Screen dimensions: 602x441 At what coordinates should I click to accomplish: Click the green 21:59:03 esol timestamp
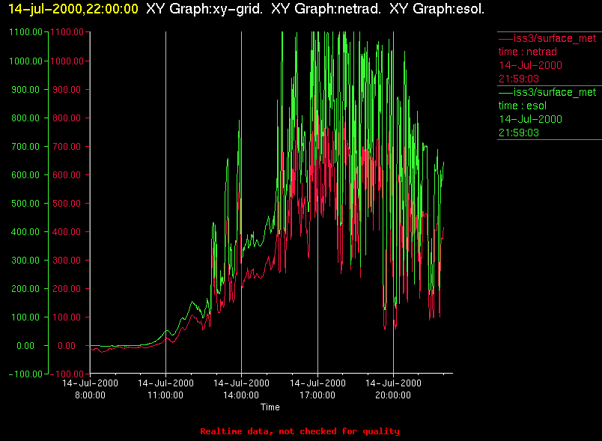coord(519,133)
